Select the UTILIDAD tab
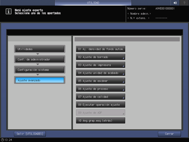This screenshot has width=189, height=142. click(93, 3)
